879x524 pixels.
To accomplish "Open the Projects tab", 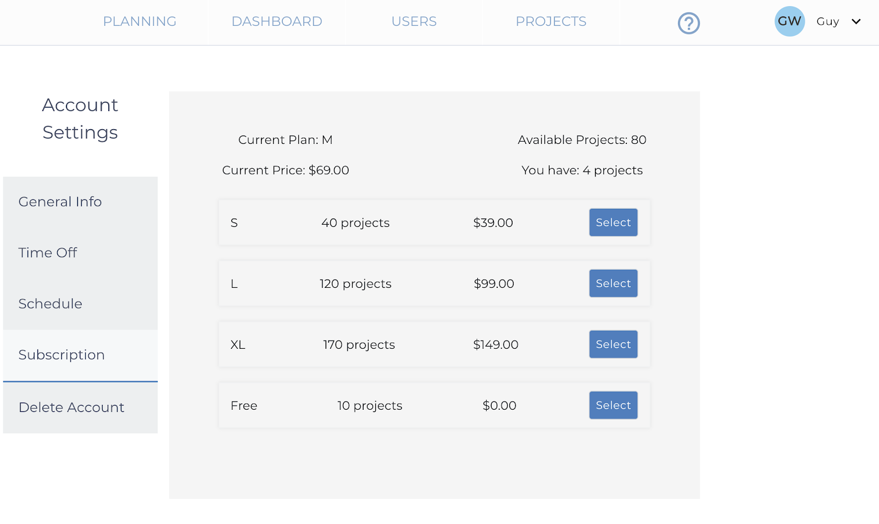I will [550, 21].
